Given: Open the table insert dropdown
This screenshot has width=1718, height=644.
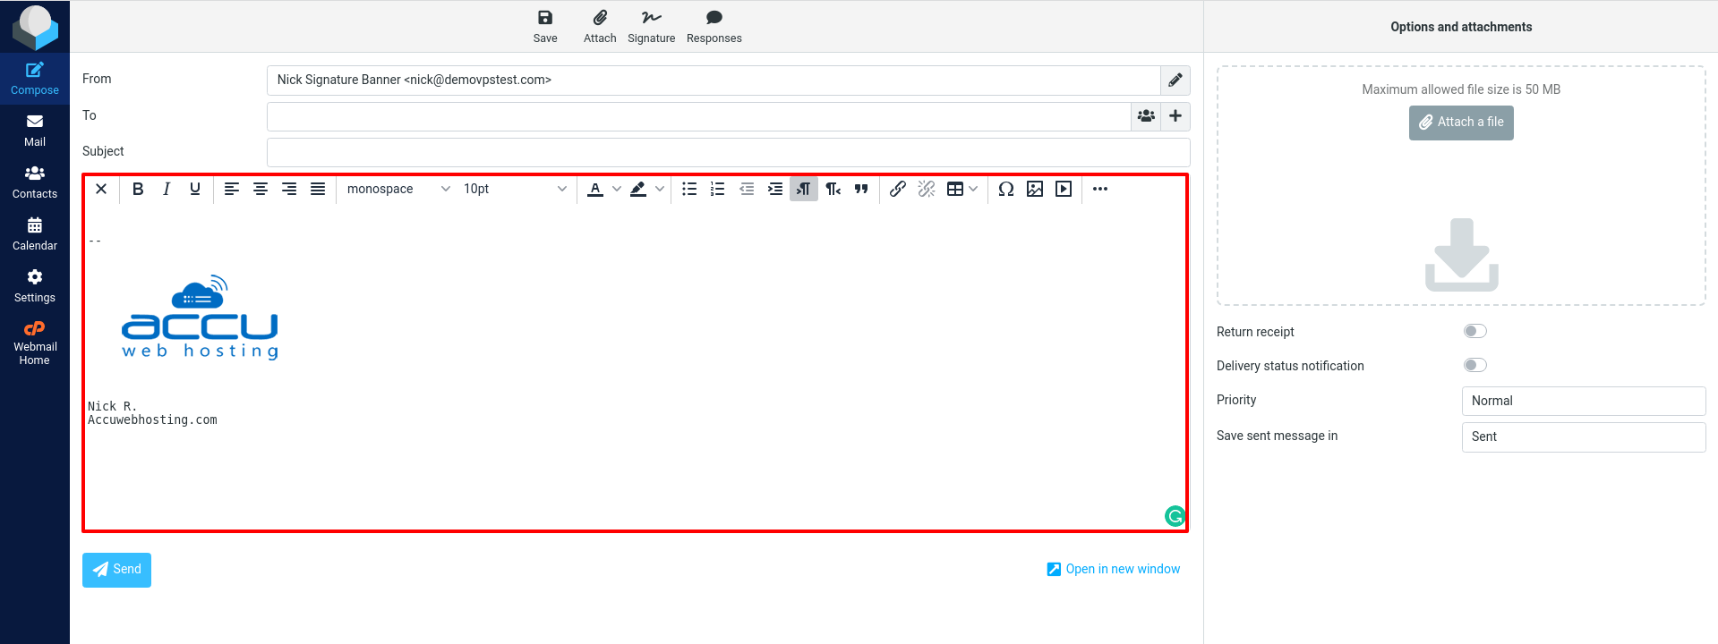Looking at the screenshot, I should tap(962, 189).
